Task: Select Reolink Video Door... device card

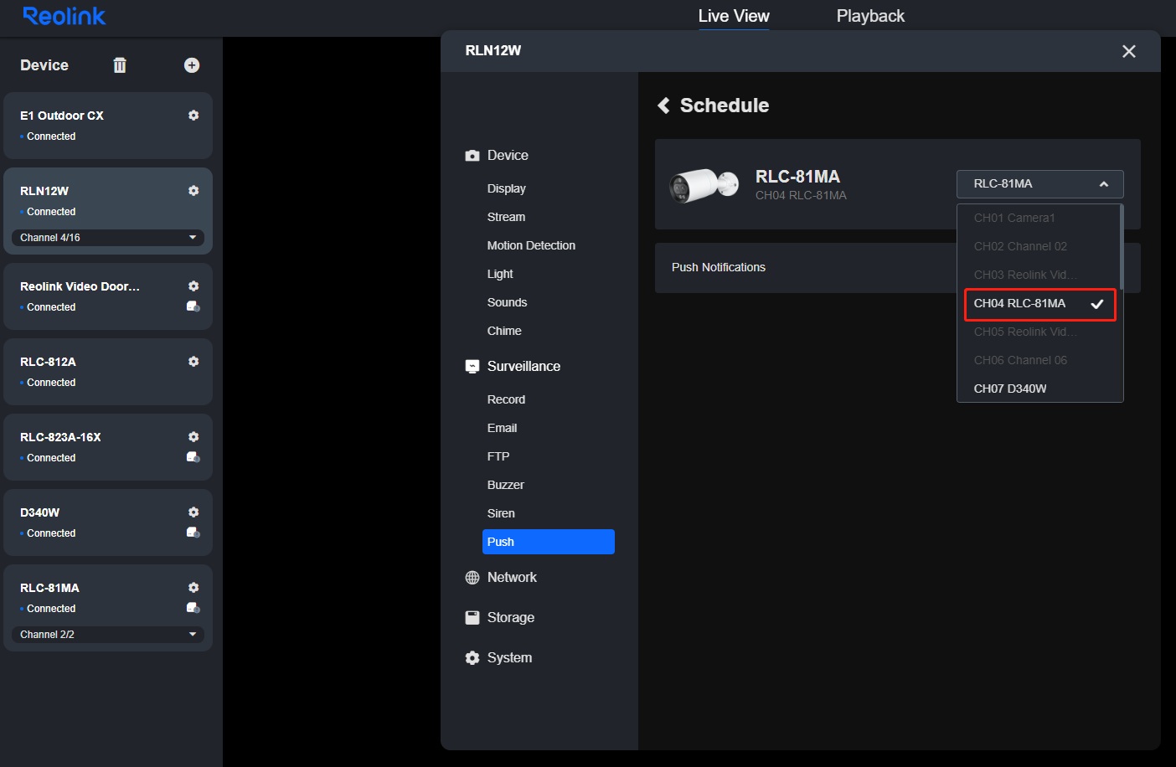Action: click(x=108, y=296)
